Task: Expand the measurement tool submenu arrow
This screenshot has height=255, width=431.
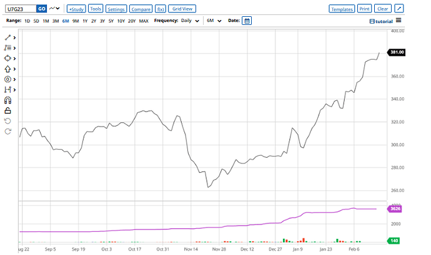Action: [14, 90]
